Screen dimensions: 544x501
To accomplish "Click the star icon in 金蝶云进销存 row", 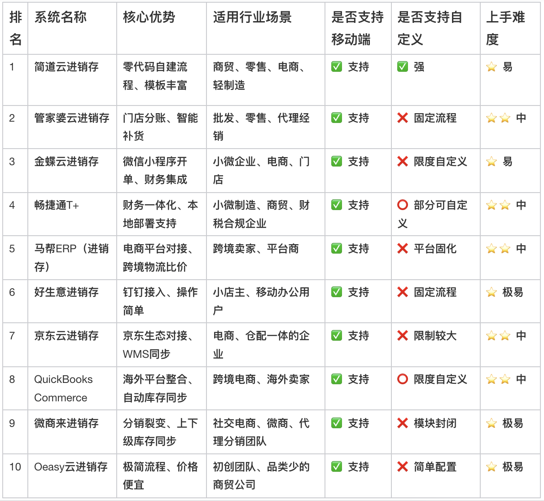I will 491,162.
